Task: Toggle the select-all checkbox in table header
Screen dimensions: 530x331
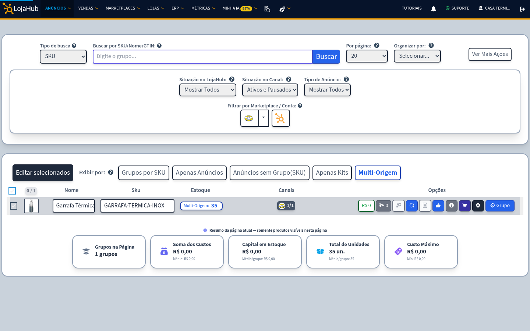Action: (12, 191)
